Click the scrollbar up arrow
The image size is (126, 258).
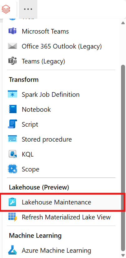tap(123, 23)
